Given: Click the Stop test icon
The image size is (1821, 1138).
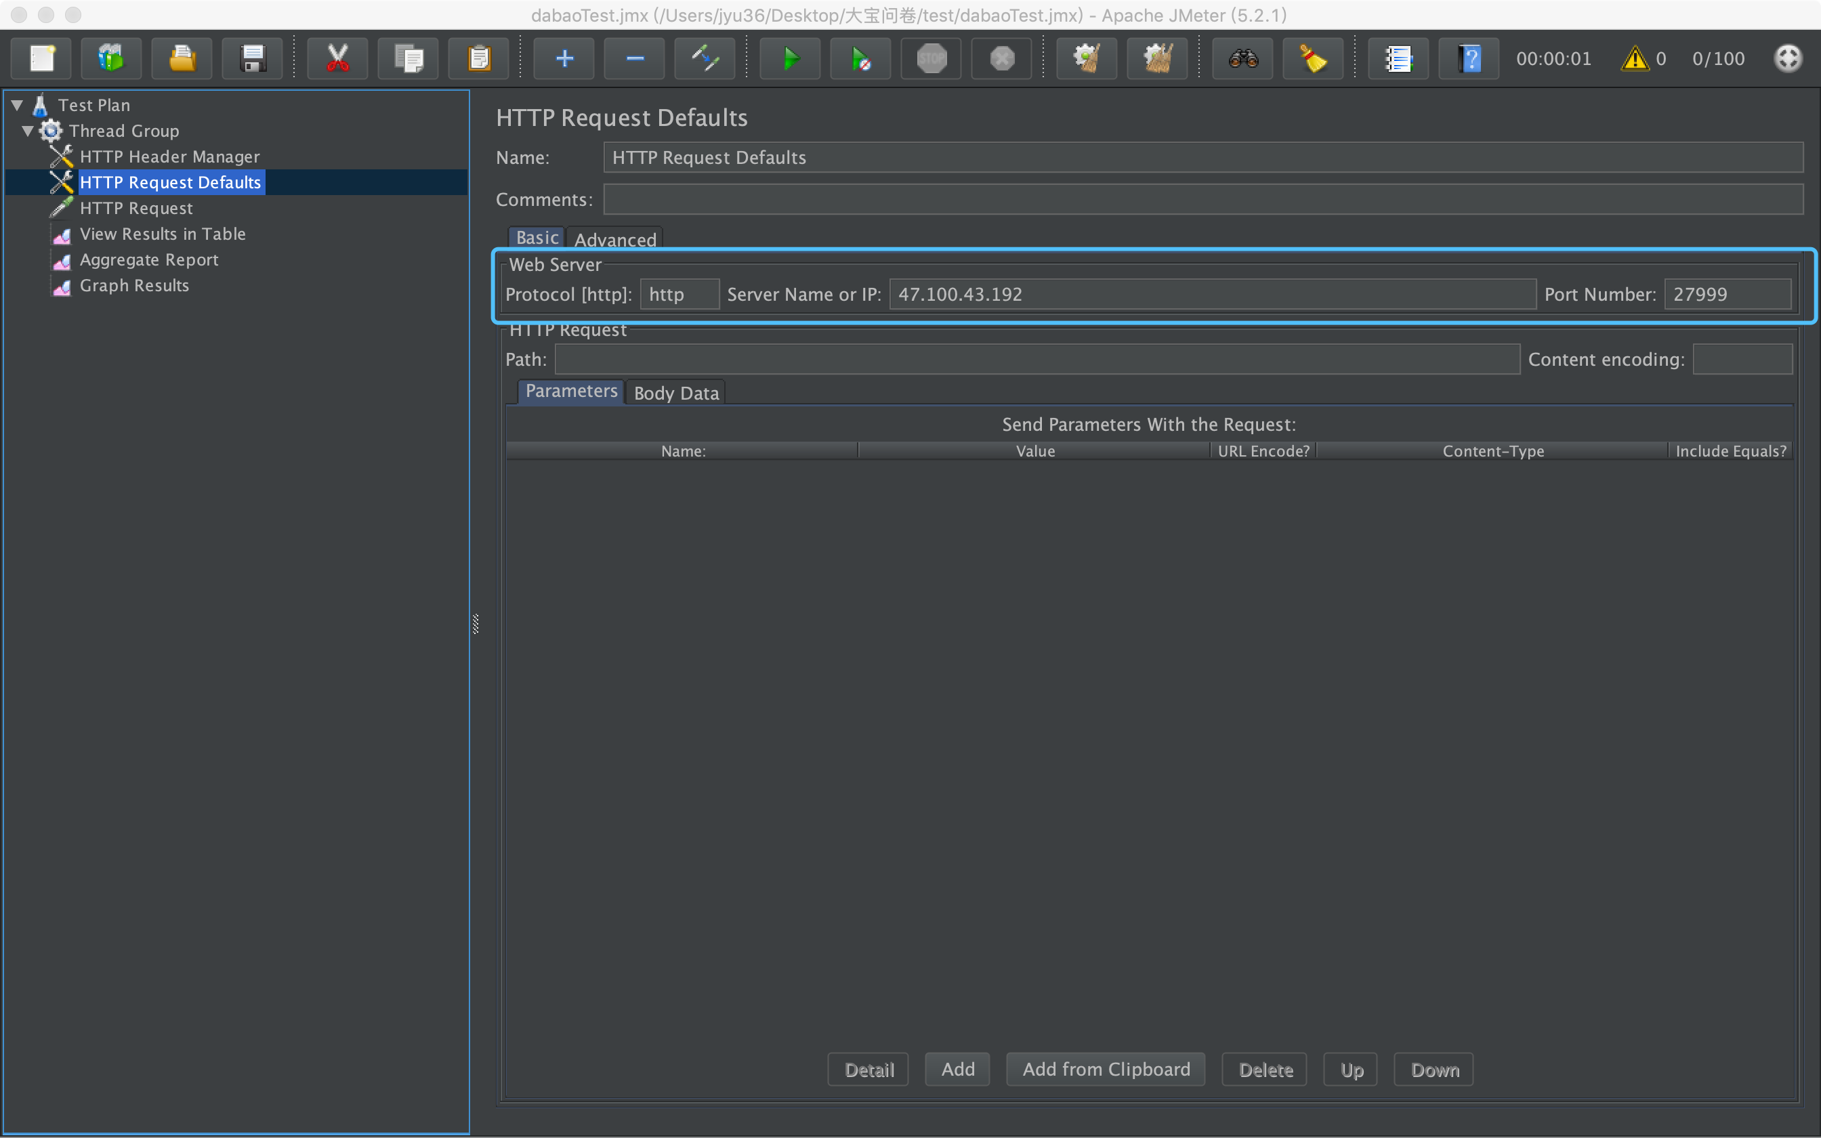Looking at the screenshot, I should tap(932, 59).
